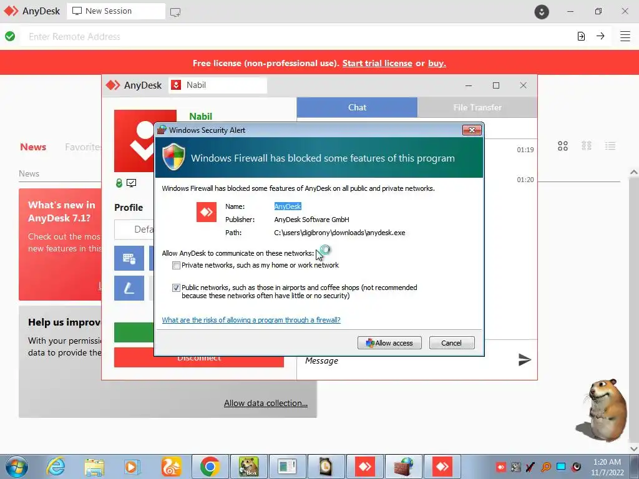Cancel the Windows Security Alert dialog
The image size is (639, 479).
(452, 343)
